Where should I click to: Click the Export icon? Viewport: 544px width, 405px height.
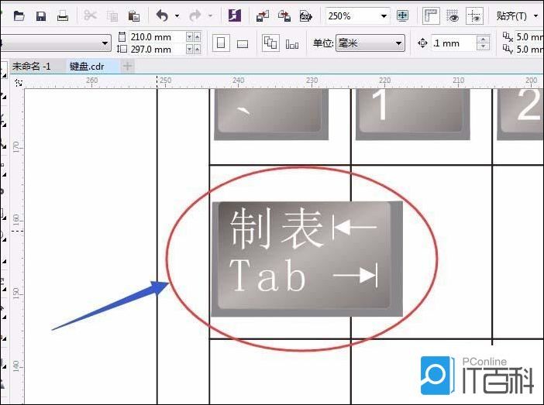284,16
